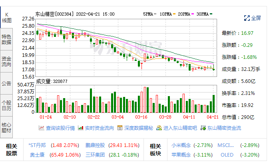Click the 查询该股行情 chart icon
This screenshot has height=165, width=271.
pyautogui.click(x=41, y=128)
